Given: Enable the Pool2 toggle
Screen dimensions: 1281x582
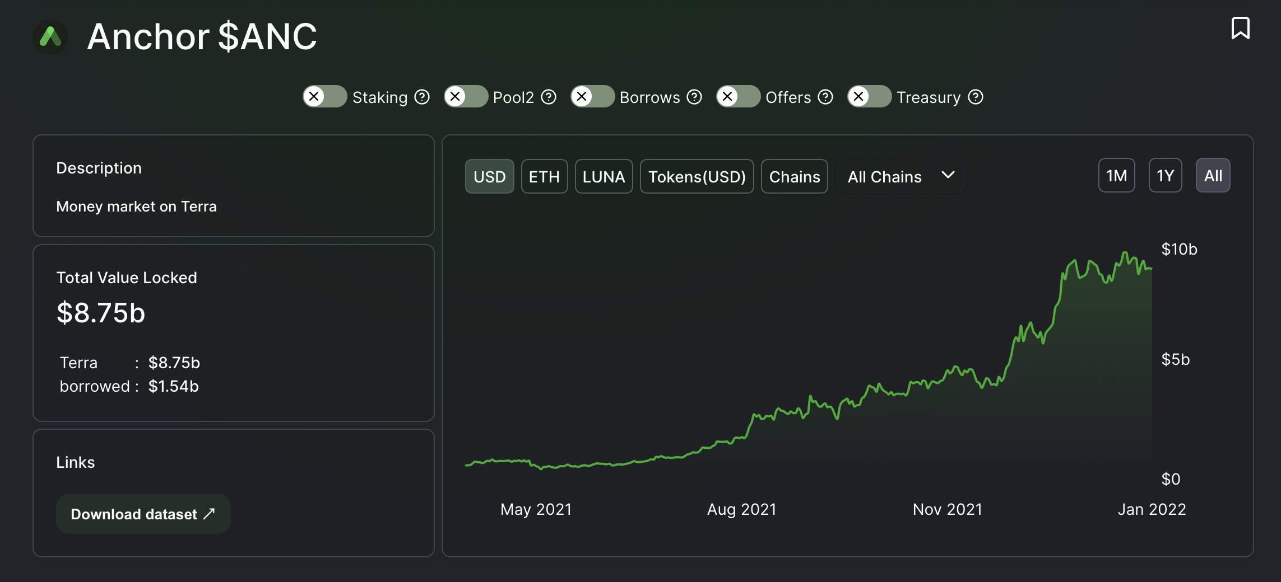Looking at the screenshot, I should point(466,96).
